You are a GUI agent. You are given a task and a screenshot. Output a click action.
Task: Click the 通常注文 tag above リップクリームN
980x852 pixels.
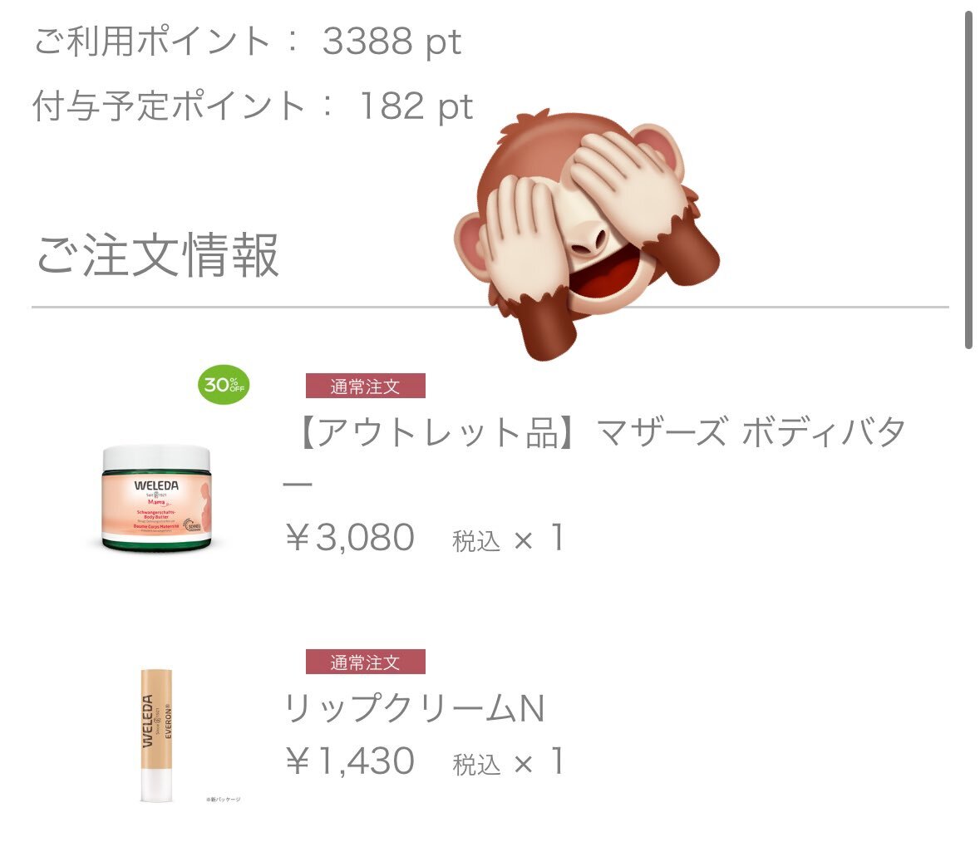(366, 662)
